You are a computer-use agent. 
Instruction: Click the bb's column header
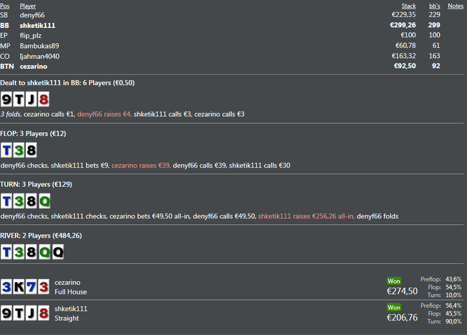click(434, 6)
